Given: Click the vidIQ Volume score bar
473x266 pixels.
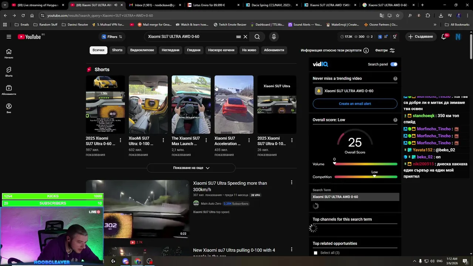Looking at the screenshot, I should coord(366,164).
